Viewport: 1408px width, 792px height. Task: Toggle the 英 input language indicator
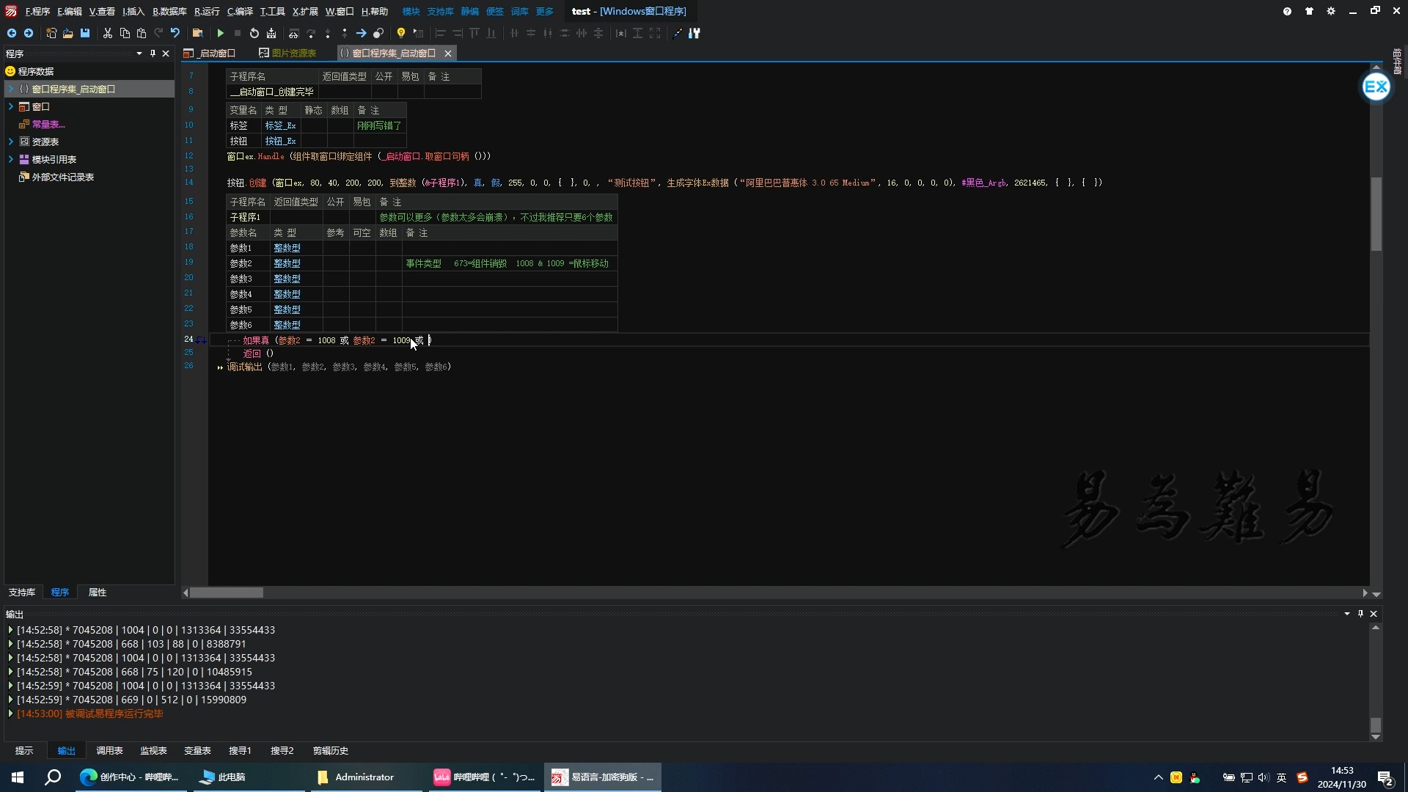1282,777
